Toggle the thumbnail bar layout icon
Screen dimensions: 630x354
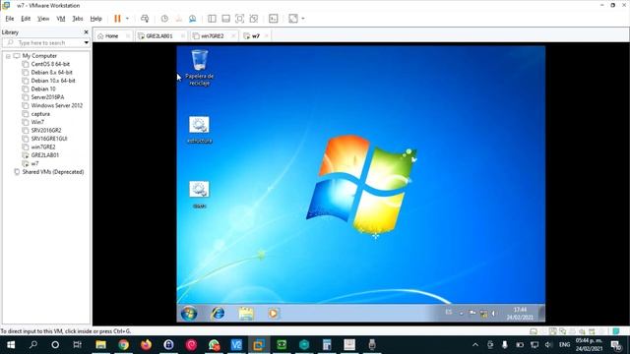[225, 19]
